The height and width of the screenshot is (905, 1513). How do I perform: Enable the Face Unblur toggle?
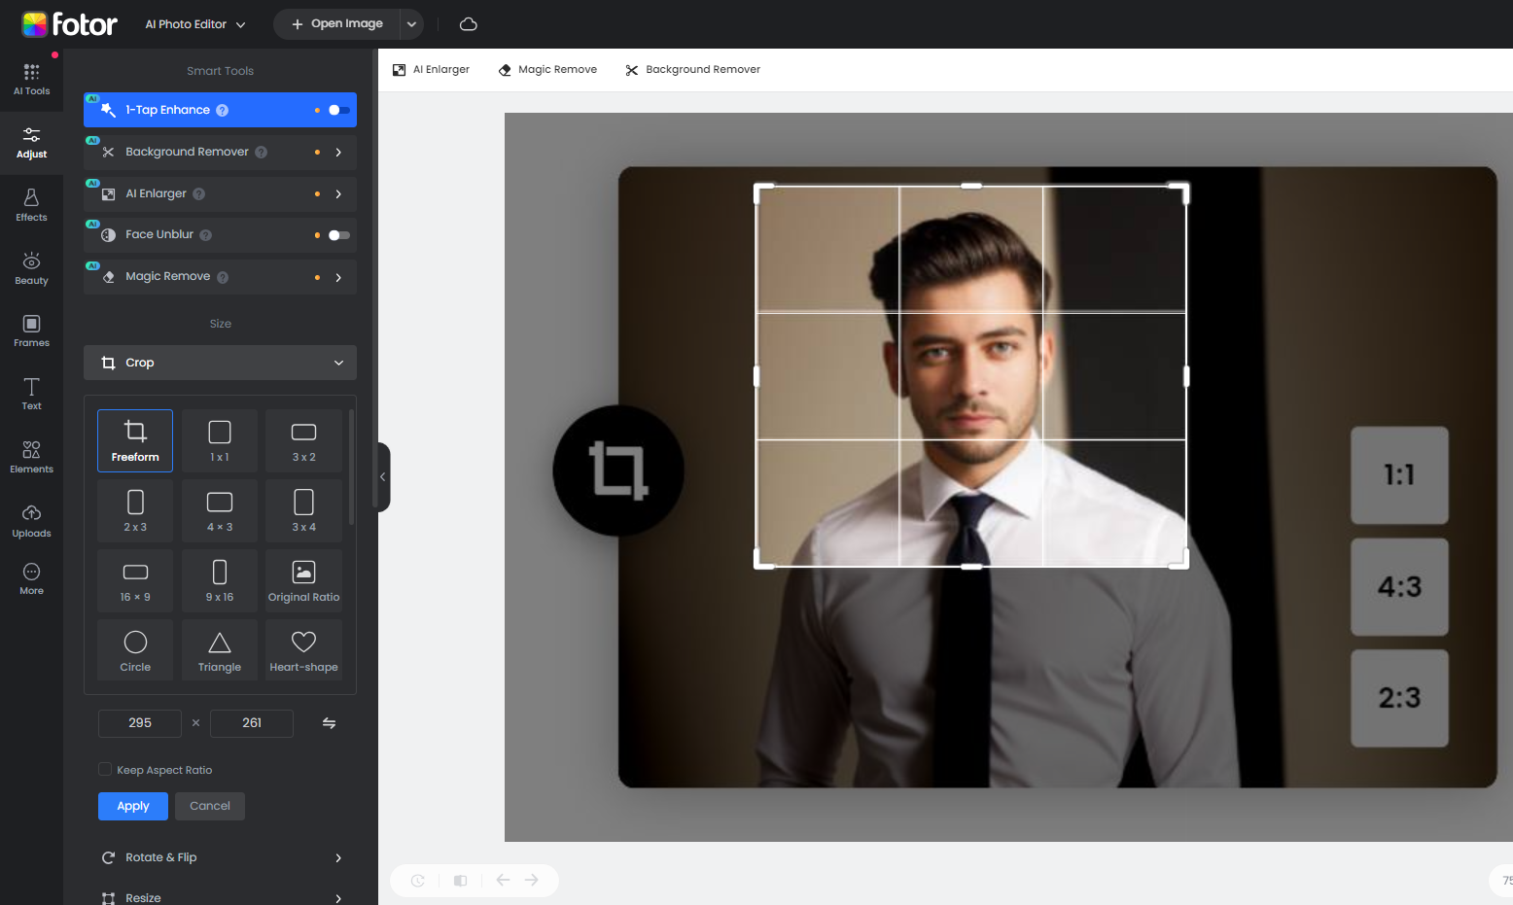point(338,235)
